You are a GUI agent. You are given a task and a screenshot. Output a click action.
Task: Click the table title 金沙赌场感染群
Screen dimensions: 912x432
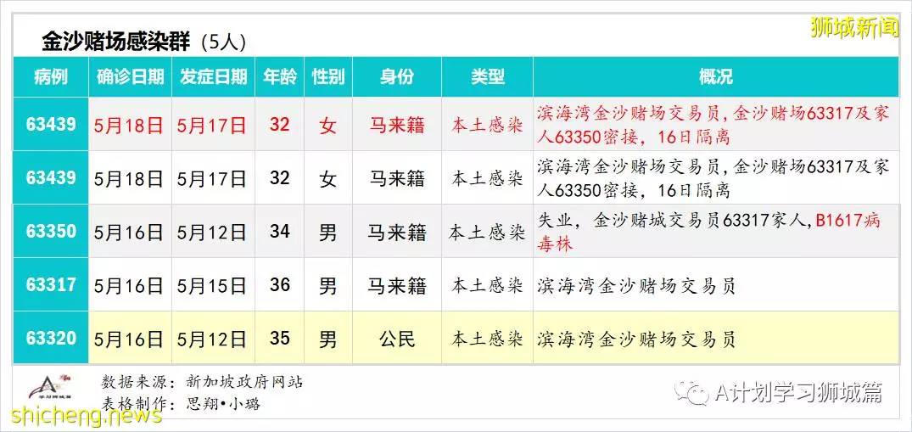[x=117, y=42]
